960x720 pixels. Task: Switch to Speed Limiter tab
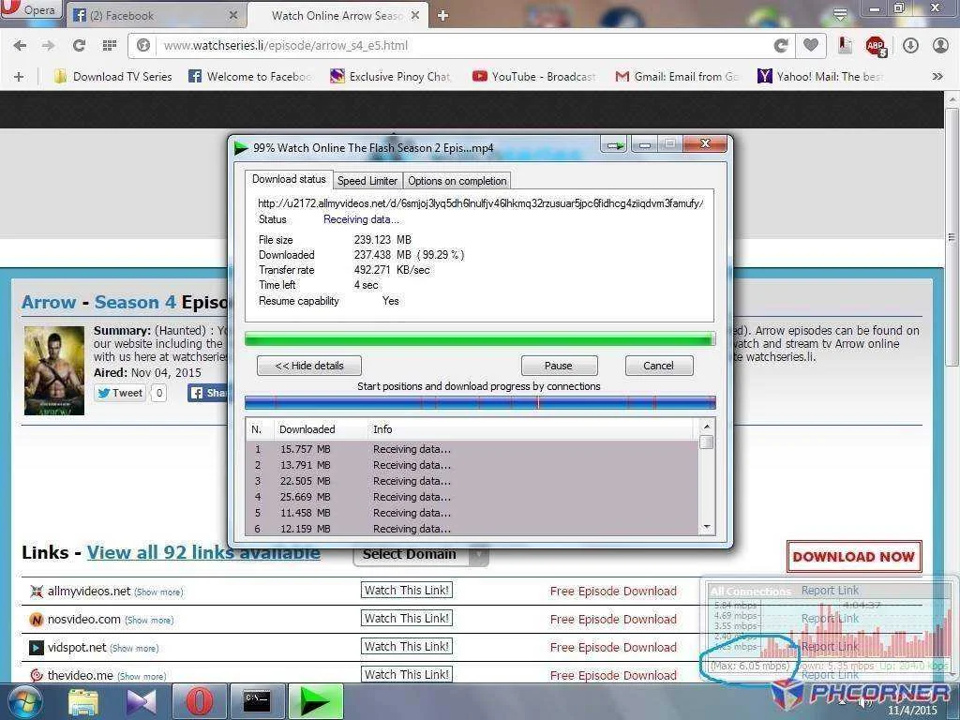(x=367, y=181)
